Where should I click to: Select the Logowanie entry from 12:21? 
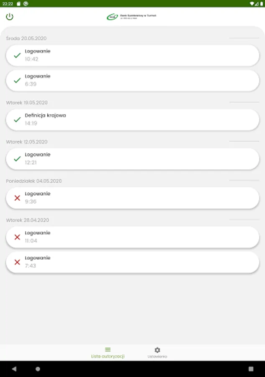coord(132,159)
